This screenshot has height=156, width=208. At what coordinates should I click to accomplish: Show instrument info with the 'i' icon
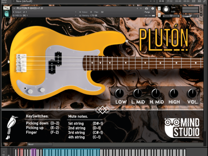click(x=153, y=8)
